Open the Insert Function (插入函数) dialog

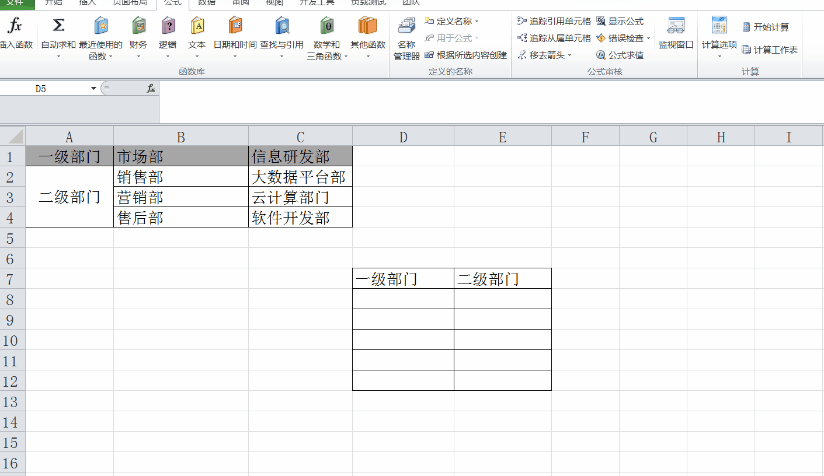tap(16, 34)
